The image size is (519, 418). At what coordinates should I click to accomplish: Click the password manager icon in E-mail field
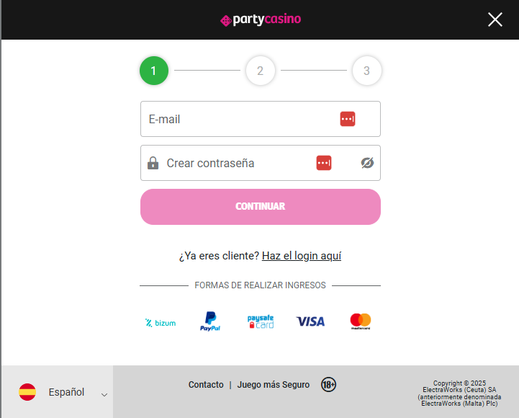pyautogui.click(x=348, y=119)
